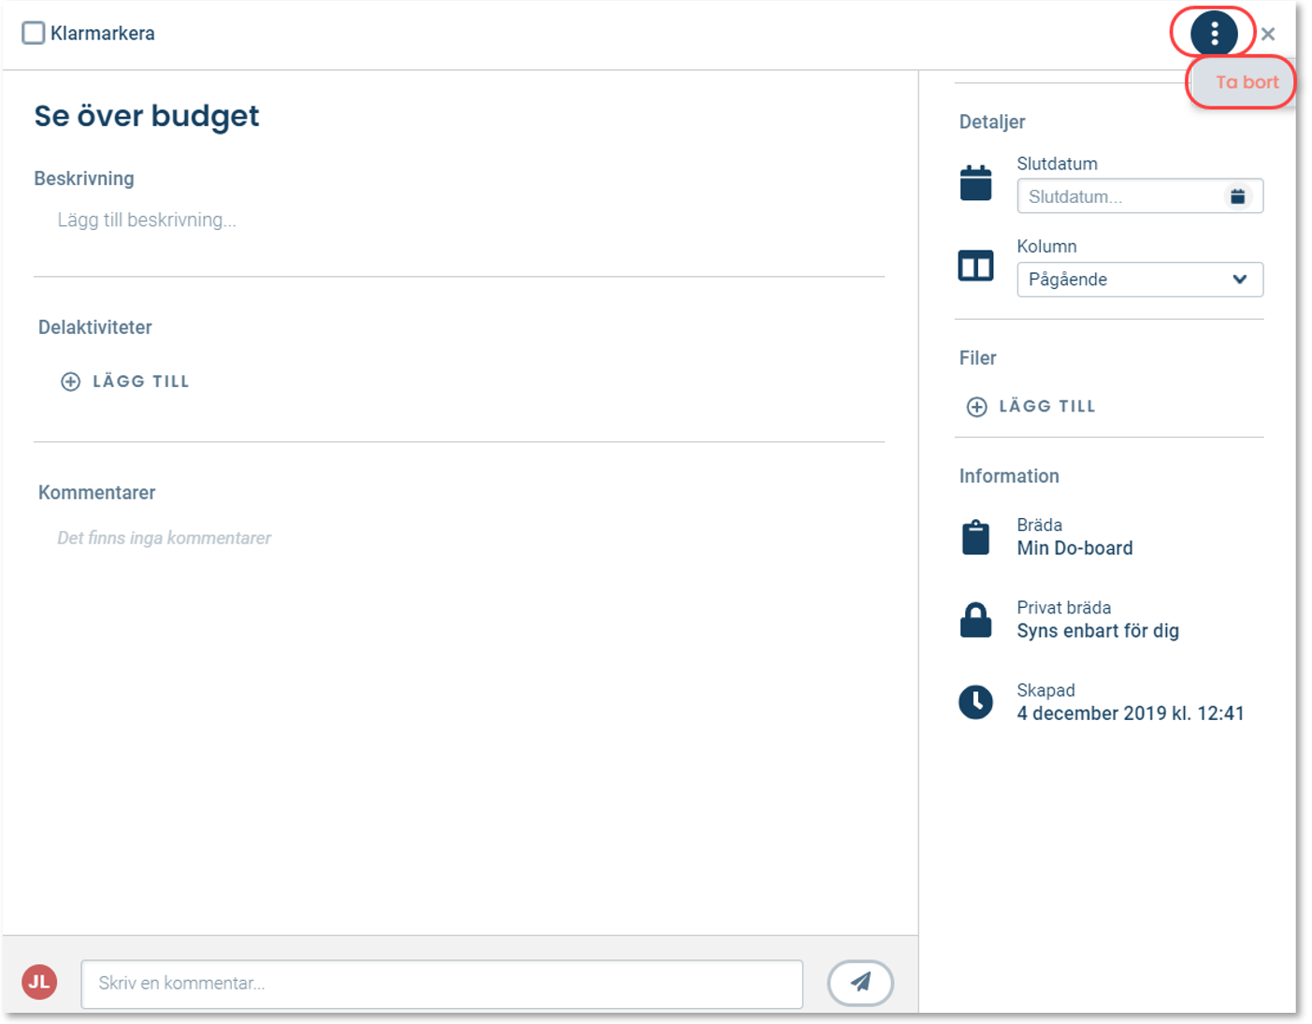Click the large calendar icon beside Slutdatum
Screen dimensions: 1312x1024
point(975,183)
